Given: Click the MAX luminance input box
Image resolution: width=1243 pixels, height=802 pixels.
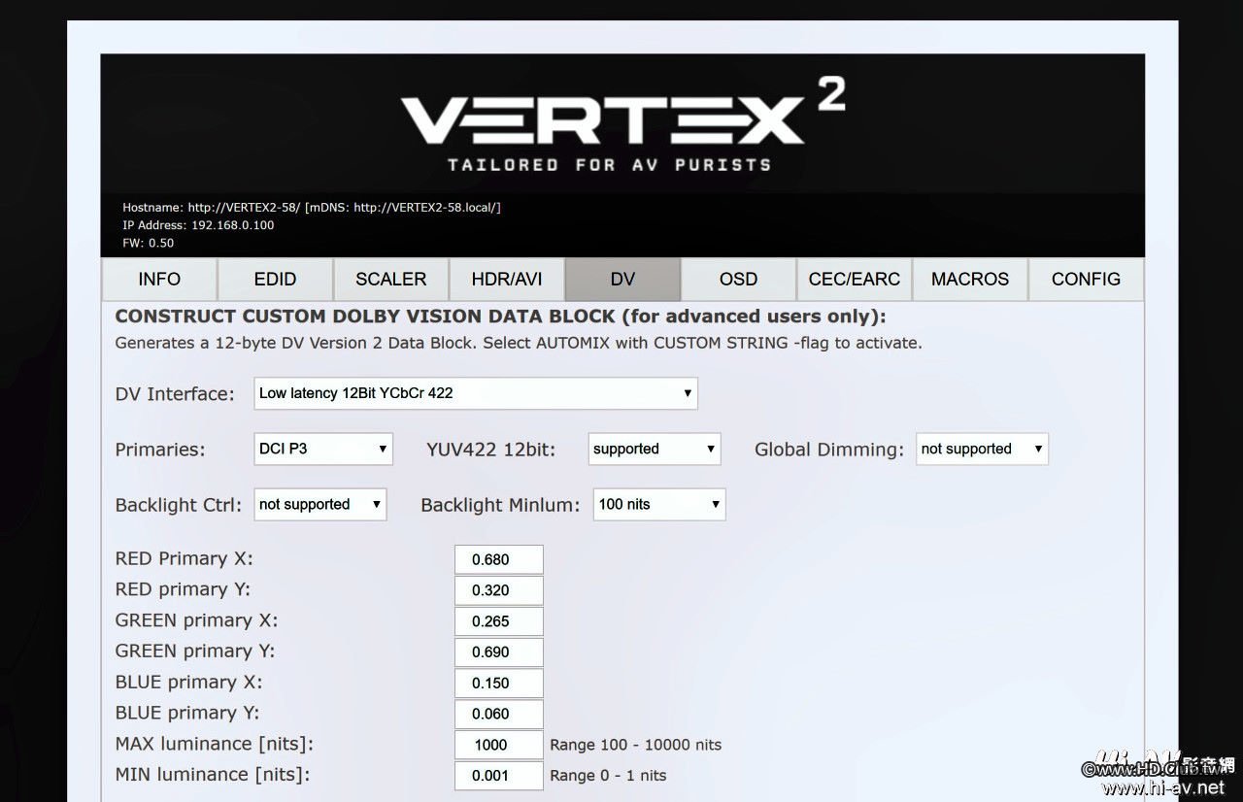Looking at the screenshot, I should pos(499,745).
